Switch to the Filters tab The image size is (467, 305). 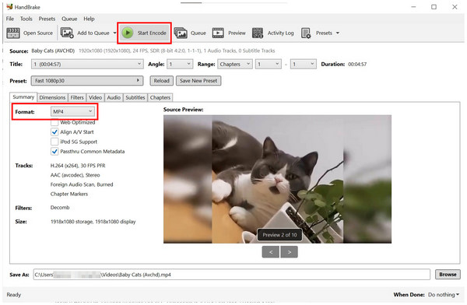[x=77, y=97]
